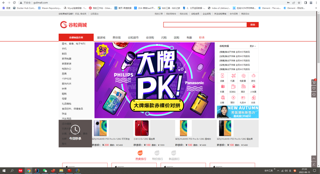This screenshot has width=320, height=174.
Task: Click the 特价排行 ranking tab
Action: (x=157, y=156)
